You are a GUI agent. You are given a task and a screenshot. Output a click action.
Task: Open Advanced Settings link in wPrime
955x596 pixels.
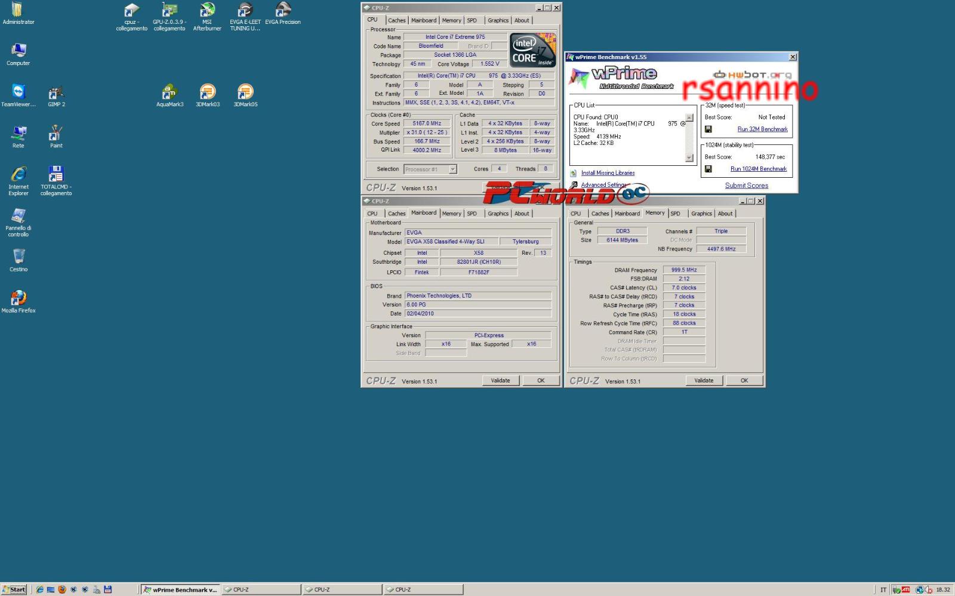tap(604, 185)
